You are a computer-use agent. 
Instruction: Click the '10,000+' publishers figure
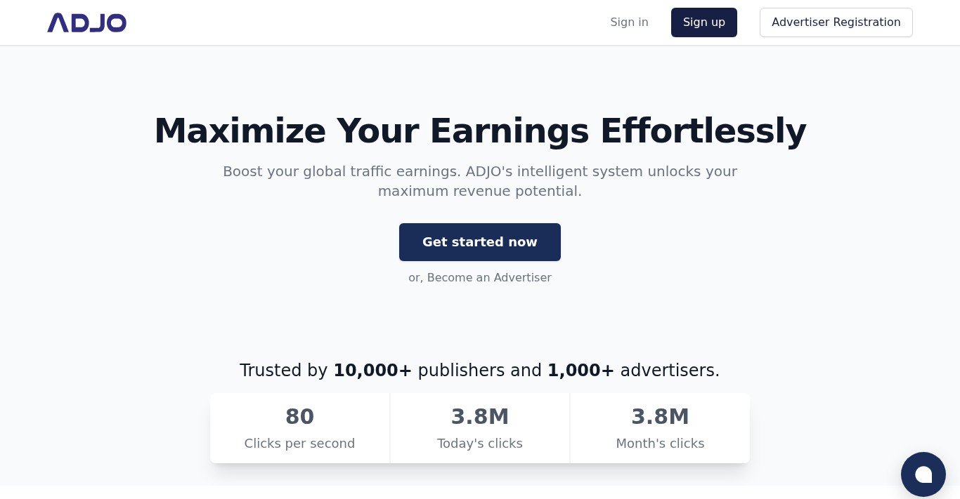pyautogui.click(x=372, y=370)
